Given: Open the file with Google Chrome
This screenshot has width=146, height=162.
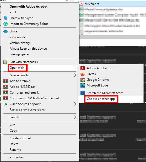Looking at the screenshot, I should 111,80.
